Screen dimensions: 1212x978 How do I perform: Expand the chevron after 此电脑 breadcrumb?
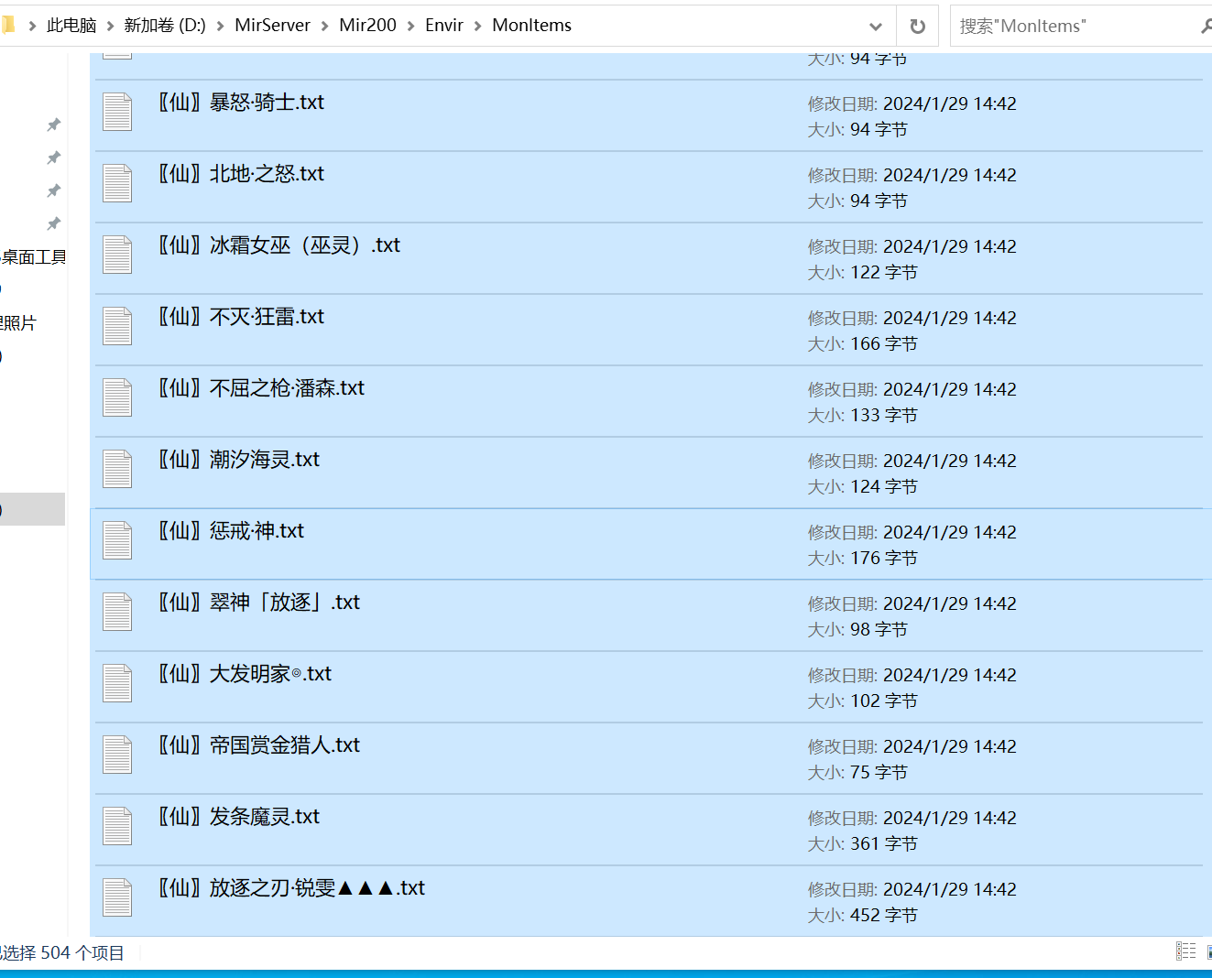point(110,27)
